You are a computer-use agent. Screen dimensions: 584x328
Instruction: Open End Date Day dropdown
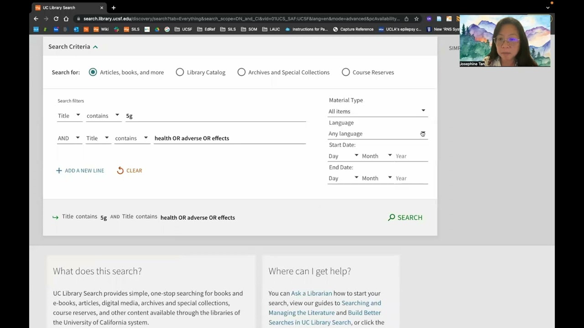(x=344, y=178)
